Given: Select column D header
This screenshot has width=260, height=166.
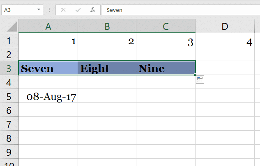Looking at the screenshot, I should point(225,27).
